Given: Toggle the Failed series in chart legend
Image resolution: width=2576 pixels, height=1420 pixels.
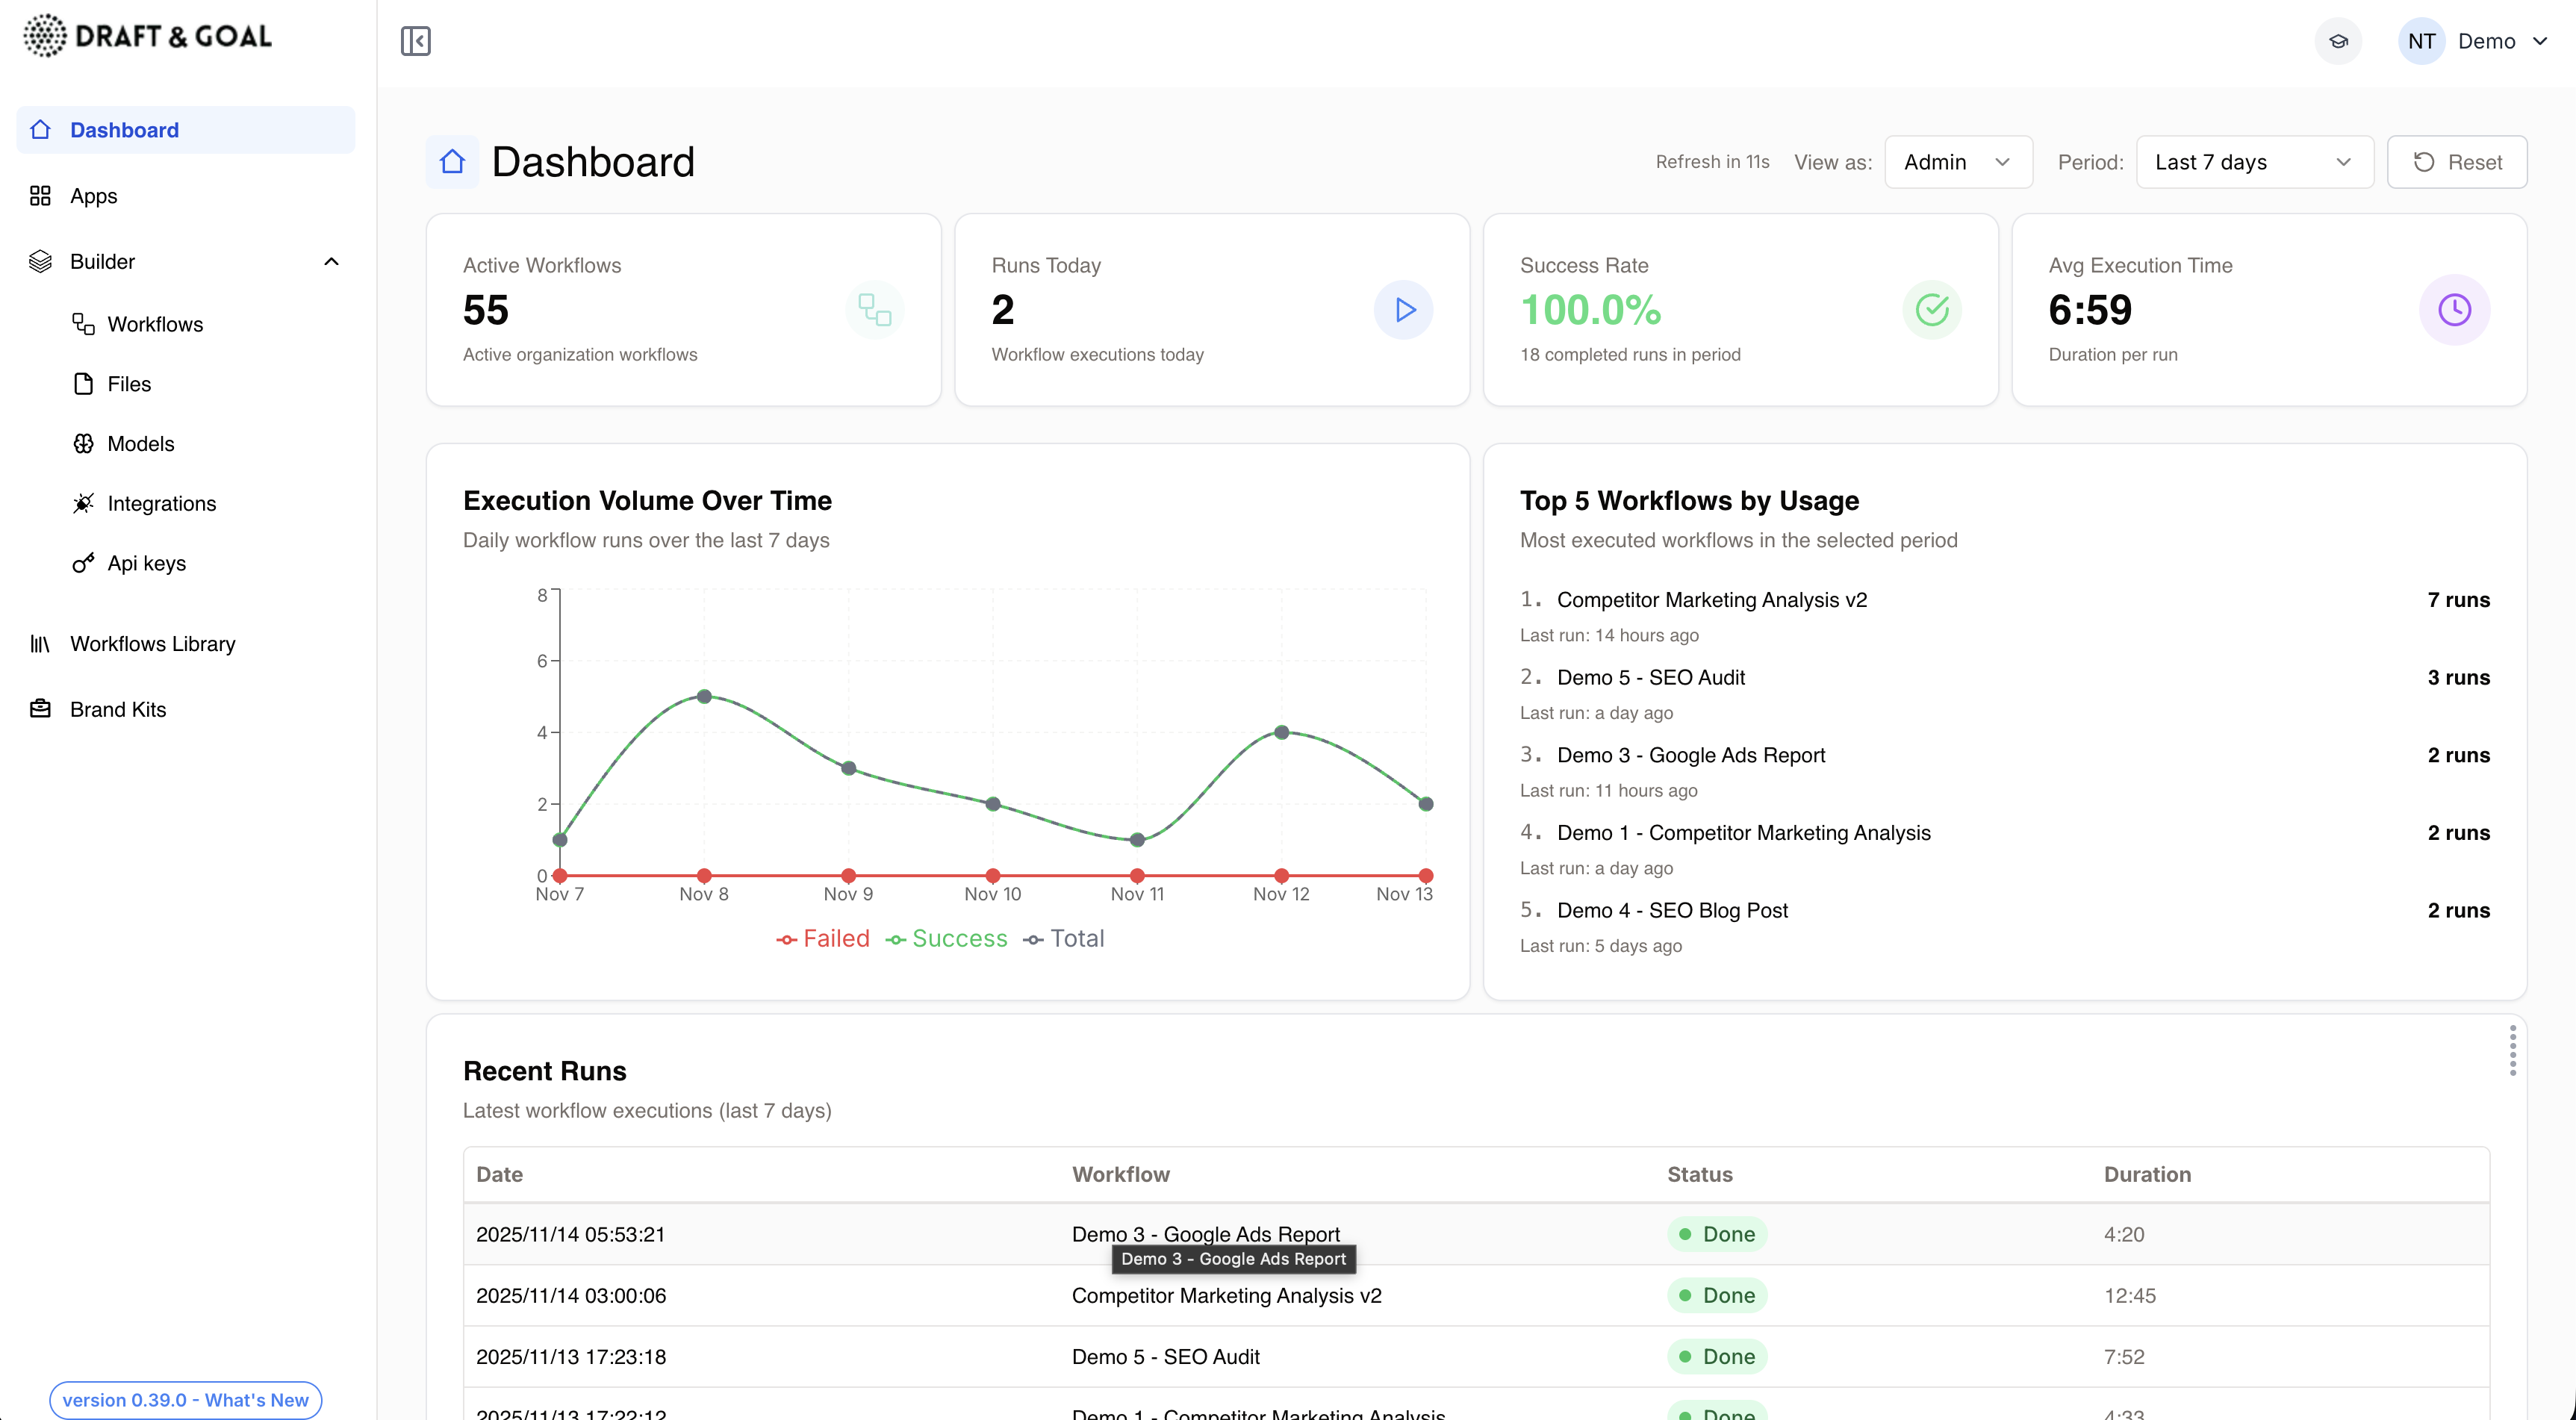Looking at the screenshot, I should pos(823,939).
